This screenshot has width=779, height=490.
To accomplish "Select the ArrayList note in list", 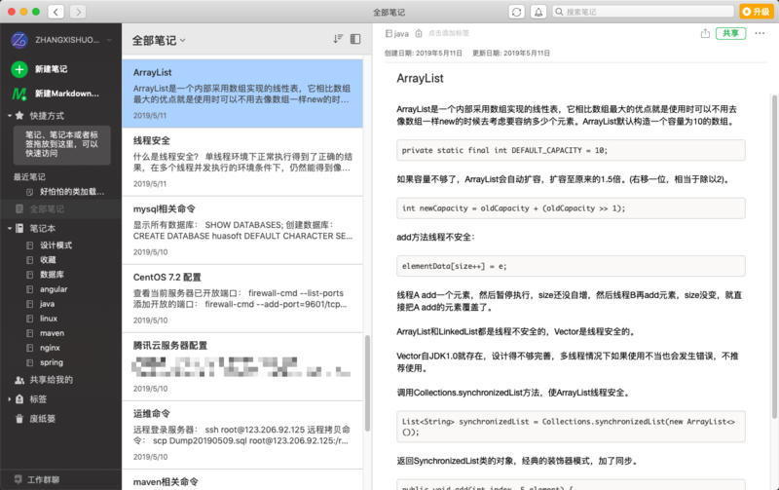I will coord(242,94).
